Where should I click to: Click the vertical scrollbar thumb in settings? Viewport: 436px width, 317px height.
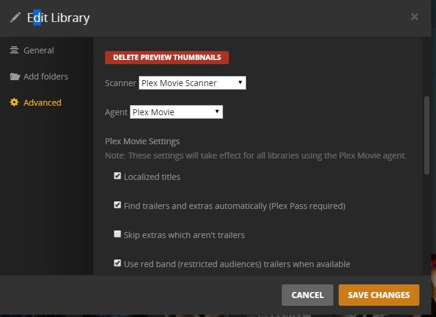coord(427,135)
